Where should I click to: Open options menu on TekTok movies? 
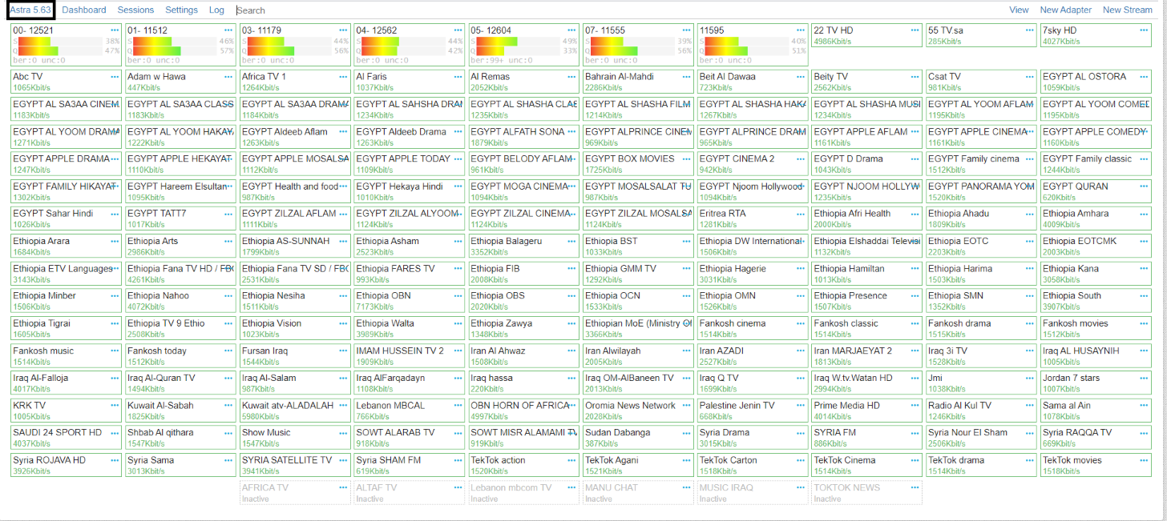point(1144,461)
